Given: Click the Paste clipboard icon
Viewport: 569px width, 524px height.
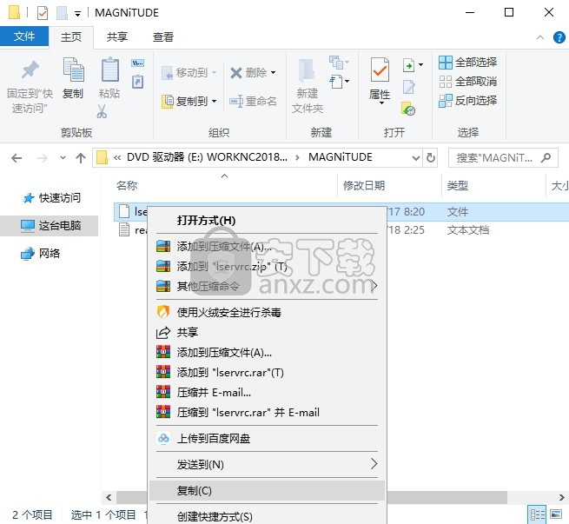Looking at the screenshot, I should [109, 70].
